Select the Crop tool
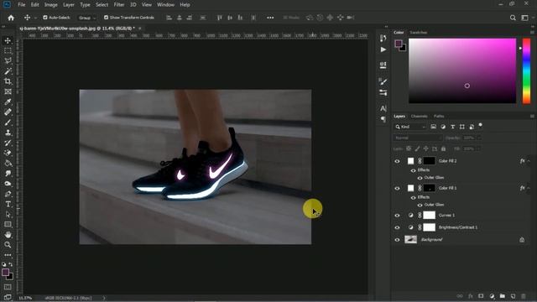 tap(8, 81)
